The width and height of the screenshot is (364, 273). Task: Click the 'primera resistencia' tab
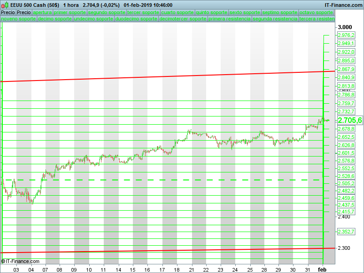pos(229,20)
